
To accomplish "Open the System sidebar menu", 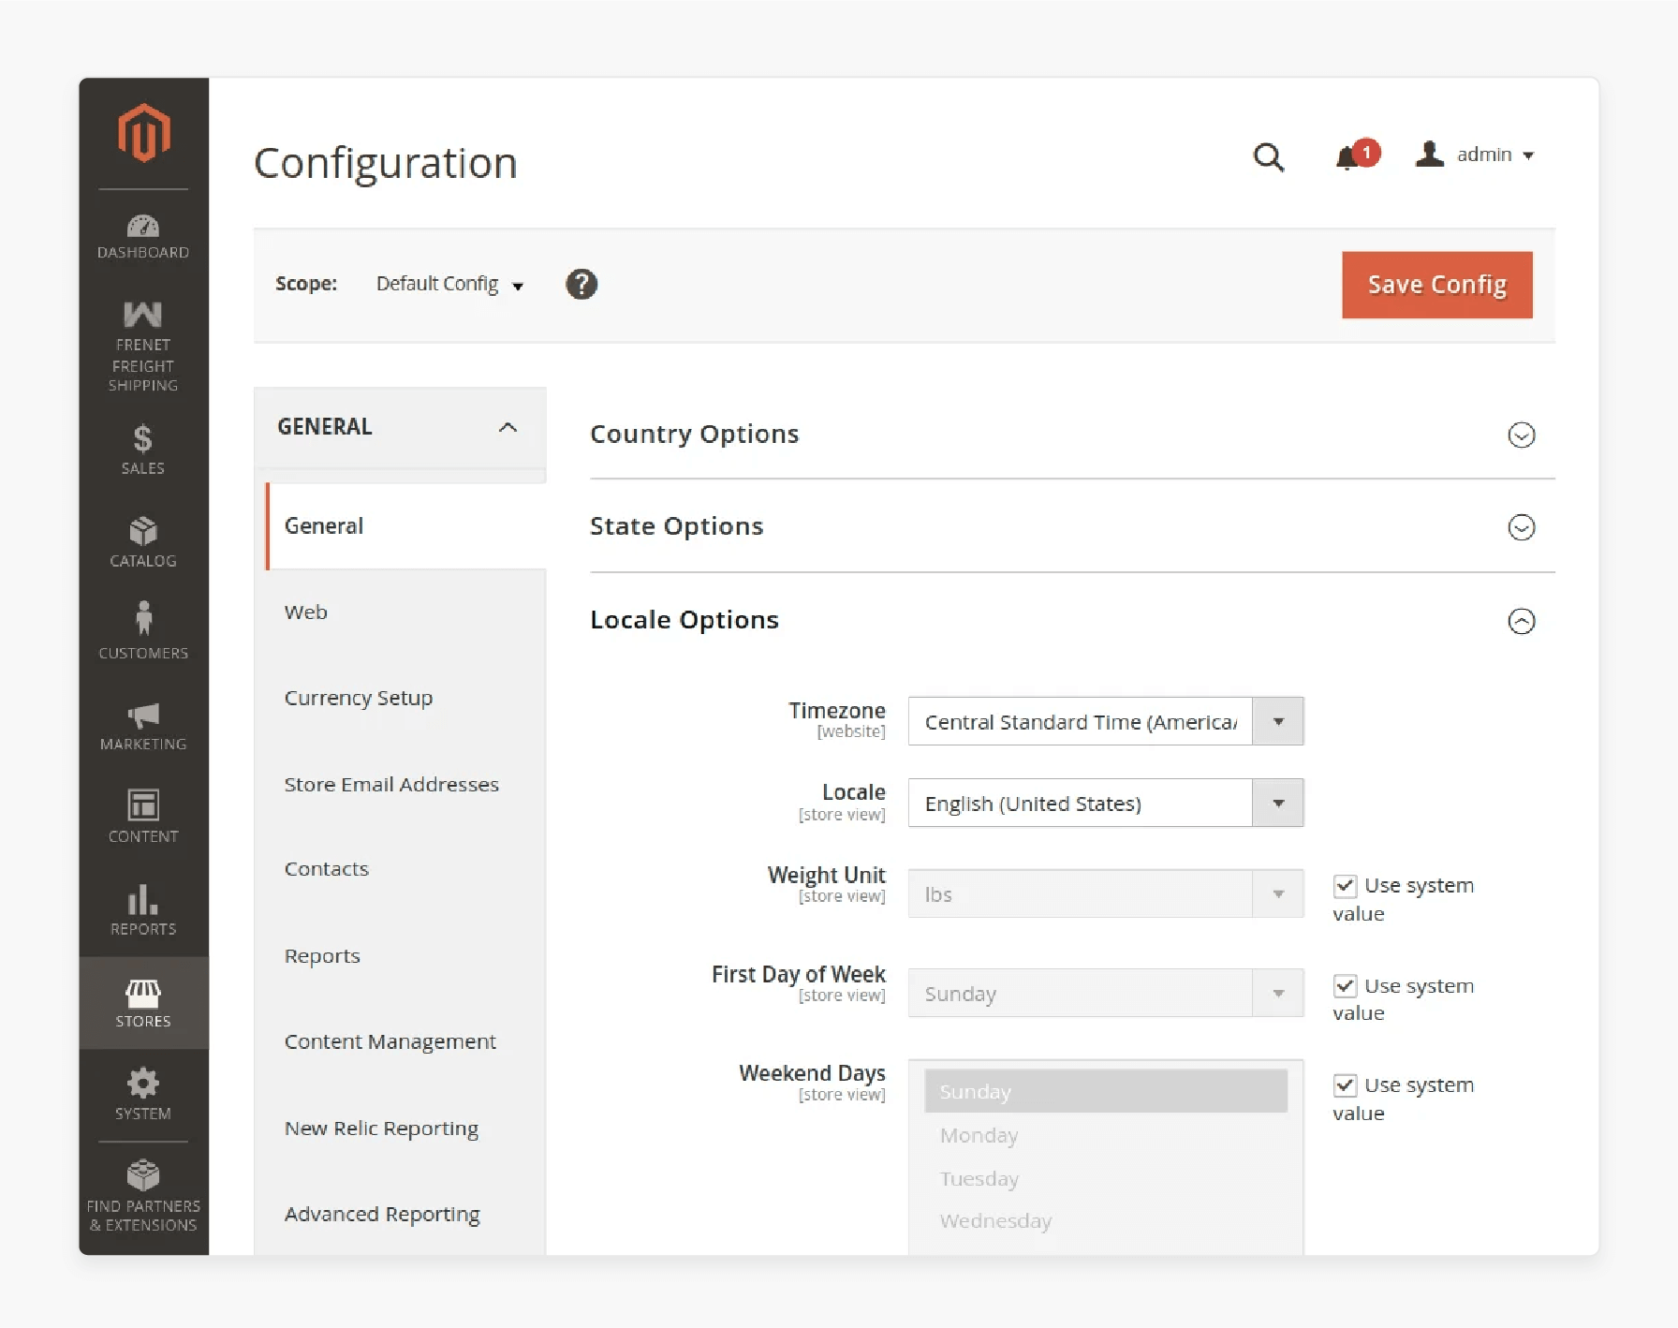I will [x=143, y=1094].
